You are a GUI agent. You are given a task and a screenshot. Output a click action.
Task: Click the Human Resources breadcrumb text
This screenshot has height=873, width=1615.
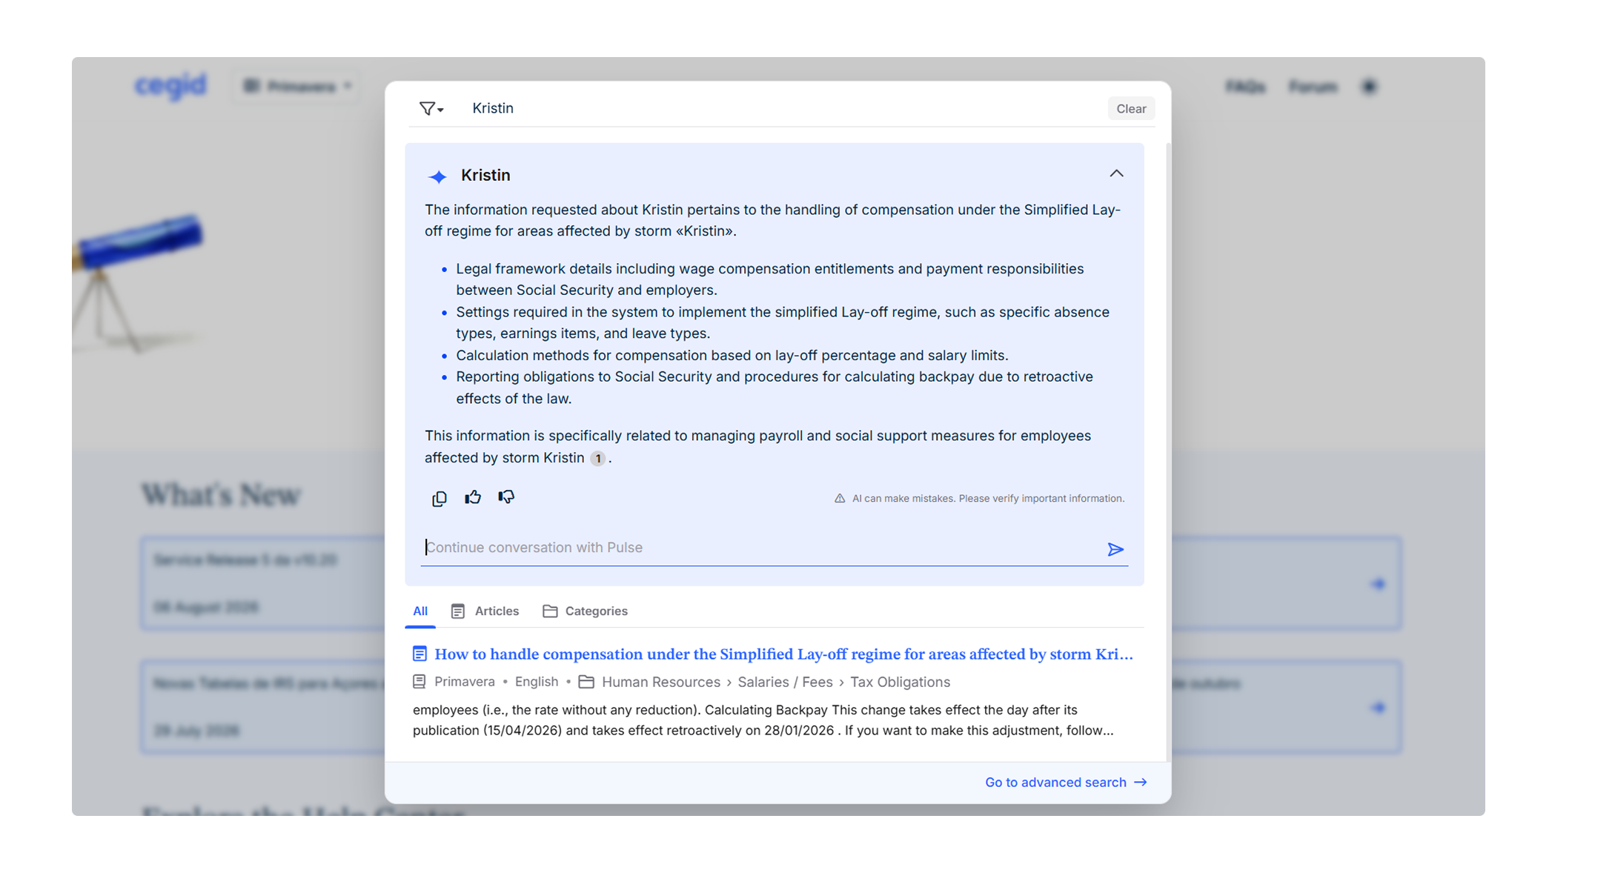661,682
